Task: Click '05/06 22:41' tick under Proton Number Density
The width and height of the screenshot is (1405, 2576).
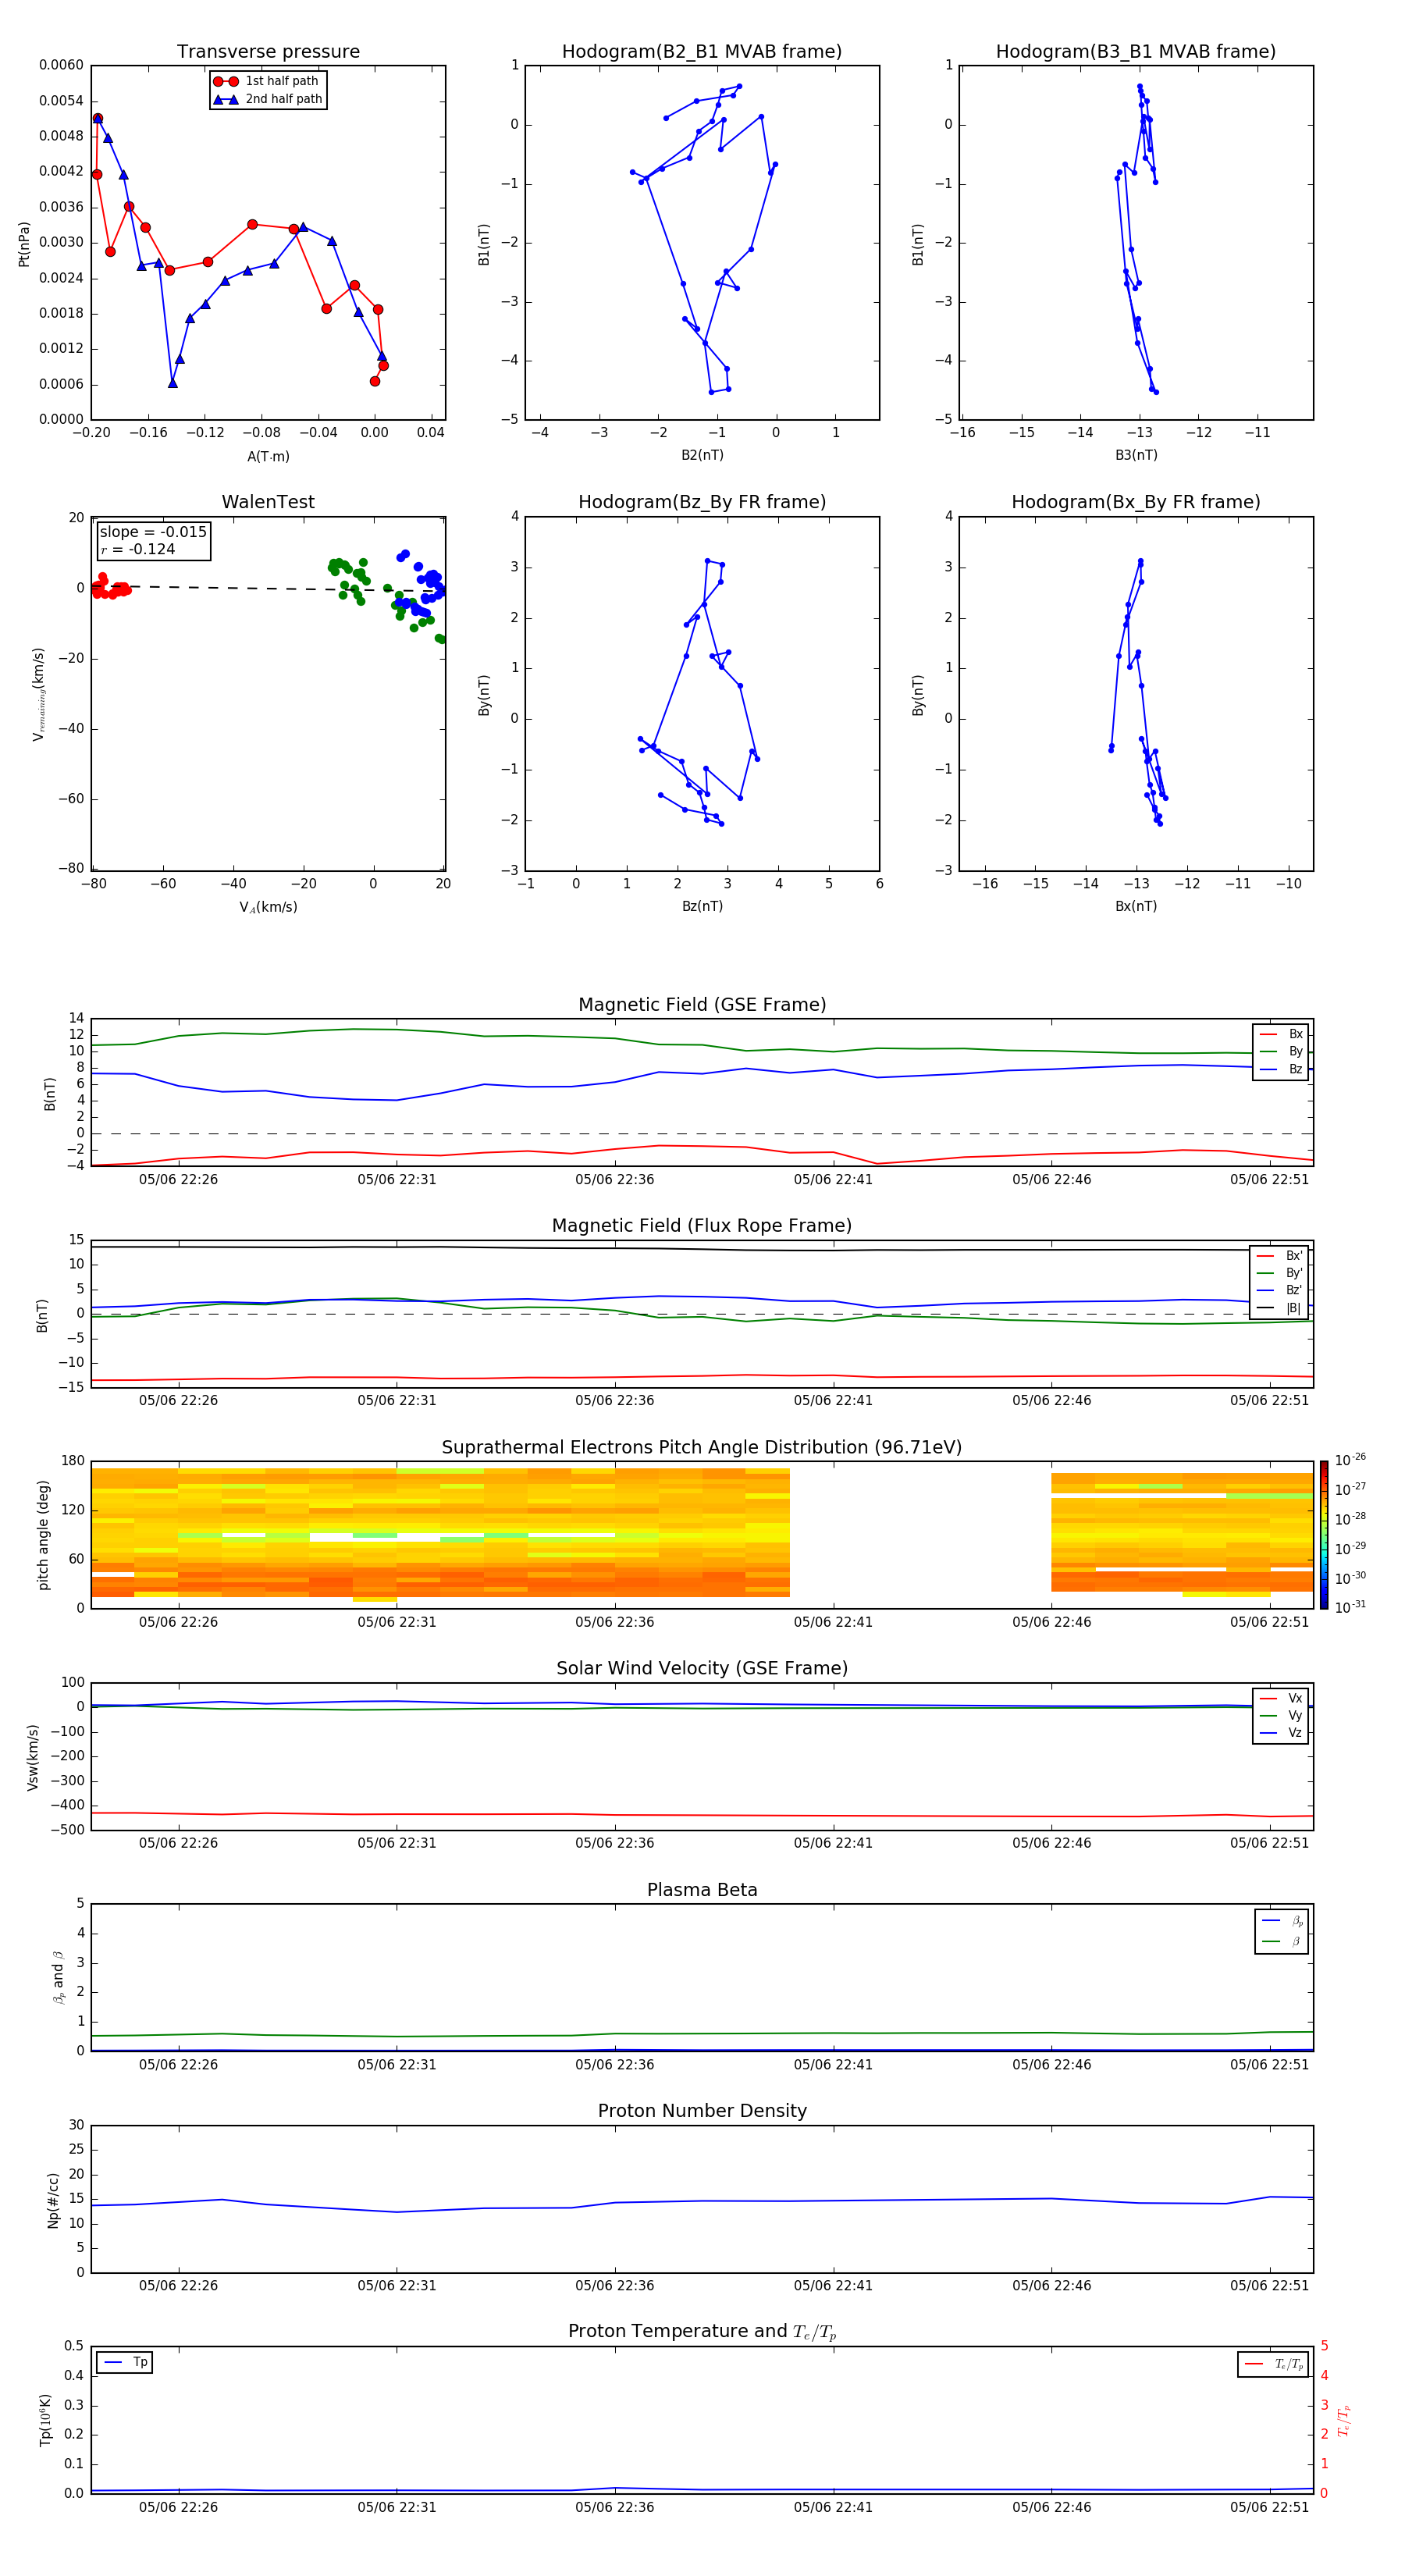Action: 833,2285
